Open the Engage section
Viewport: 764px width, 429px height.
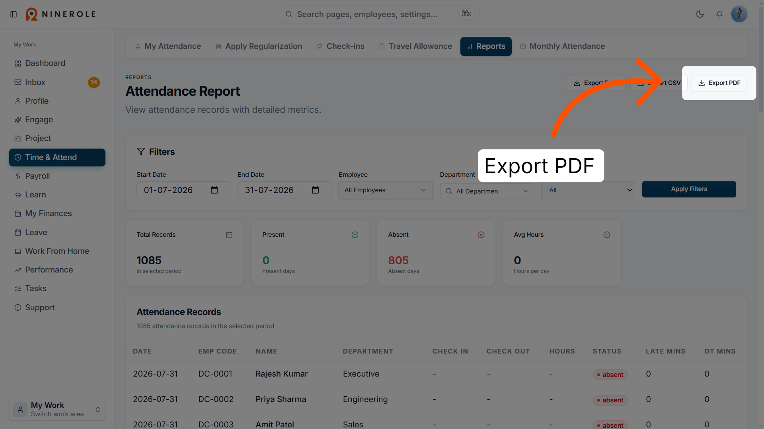click(x=57, y=120)
